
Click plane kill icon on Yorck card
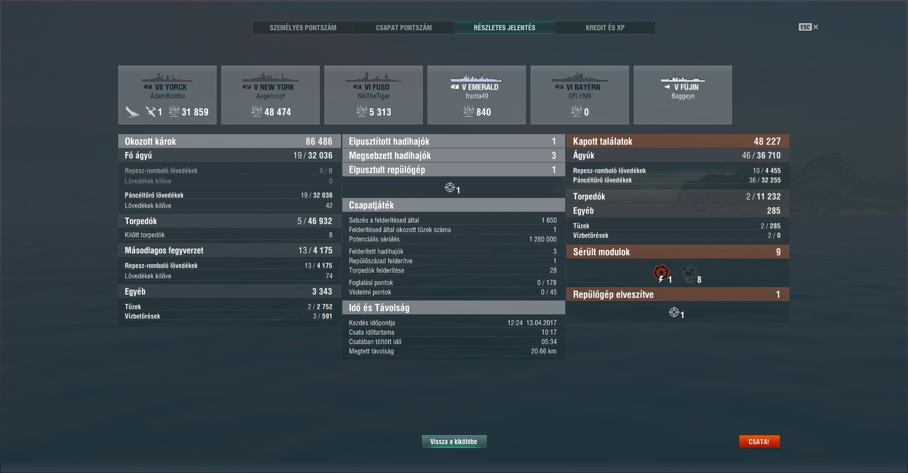click(x=151, y=112)
